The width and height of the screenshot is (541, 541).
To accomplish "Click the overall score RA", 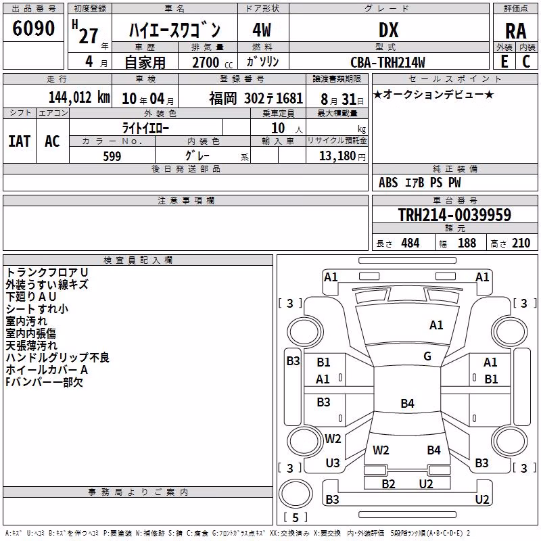I will click(x=515, y=31).
